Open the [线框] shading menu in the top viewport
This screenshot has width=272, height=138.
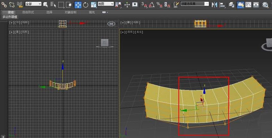(x=25, y=23)
